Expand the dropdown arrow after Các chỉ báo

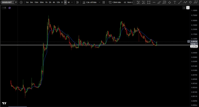click(x=100, y=2)
